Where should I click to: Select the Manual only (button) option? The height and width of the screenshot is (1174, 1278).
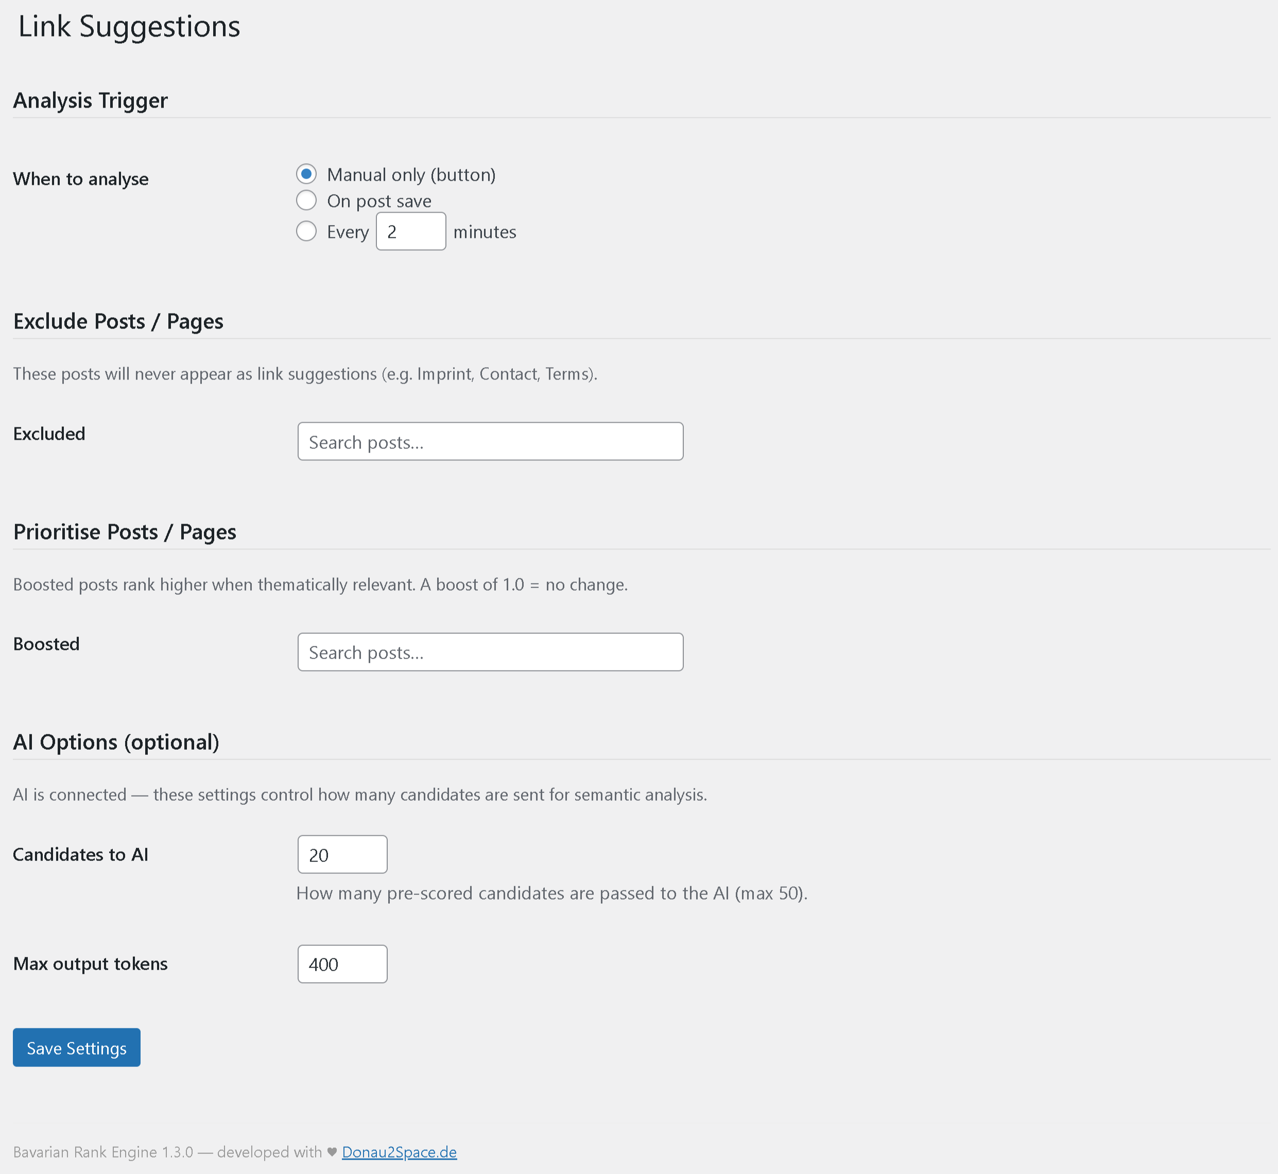coord(306,174)
